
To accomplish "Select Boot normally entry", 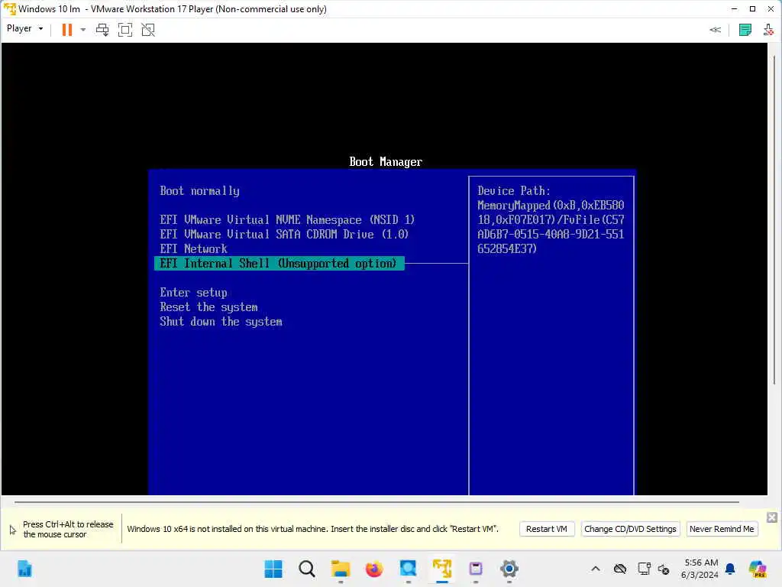I will (199, 191).
